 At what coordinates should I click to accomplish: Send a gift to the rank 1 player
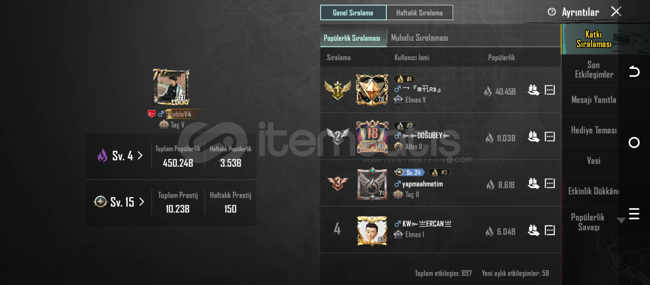(533, 90)
